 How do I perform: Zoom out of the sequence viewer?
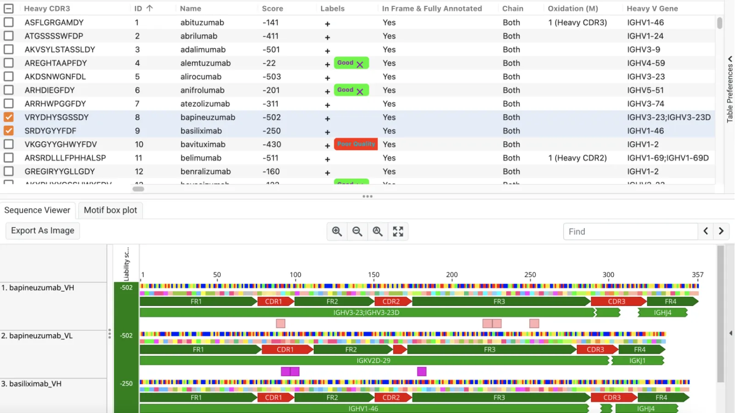[357, 232]
